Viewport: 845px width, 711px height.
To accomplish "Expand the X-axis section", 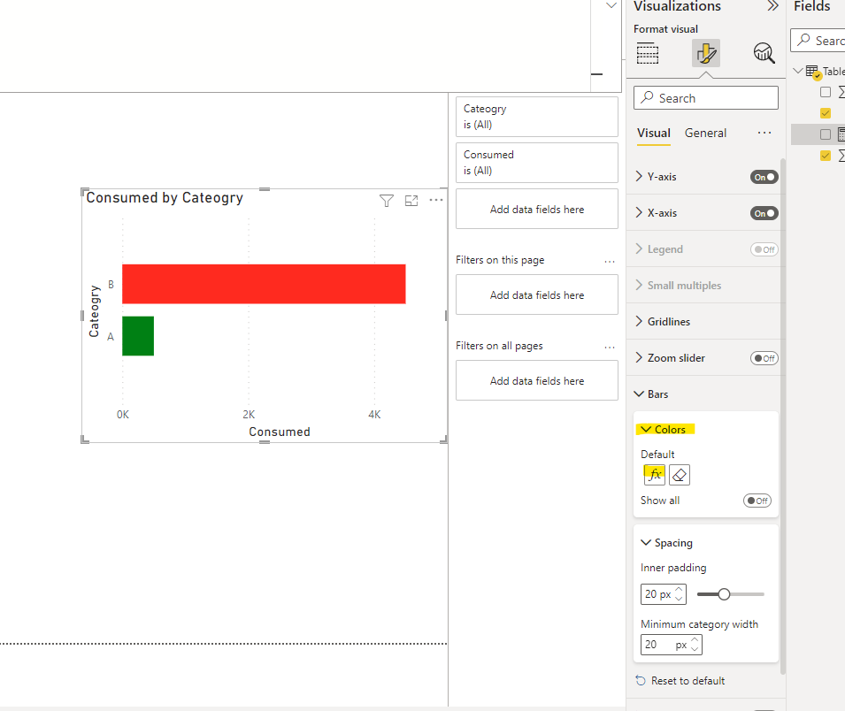I will coord(639,213).
